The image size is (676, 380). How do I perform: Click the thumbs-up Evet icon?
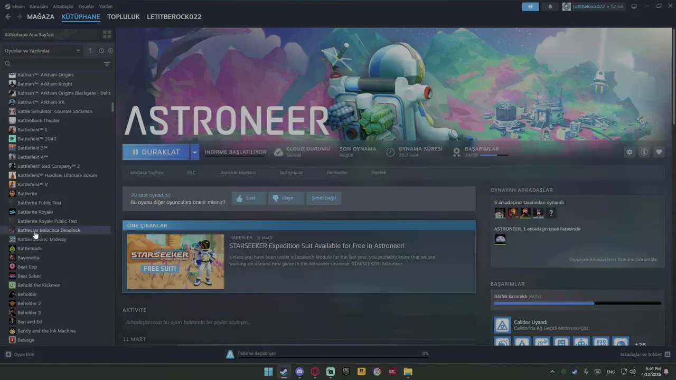[x=239, y=198]
